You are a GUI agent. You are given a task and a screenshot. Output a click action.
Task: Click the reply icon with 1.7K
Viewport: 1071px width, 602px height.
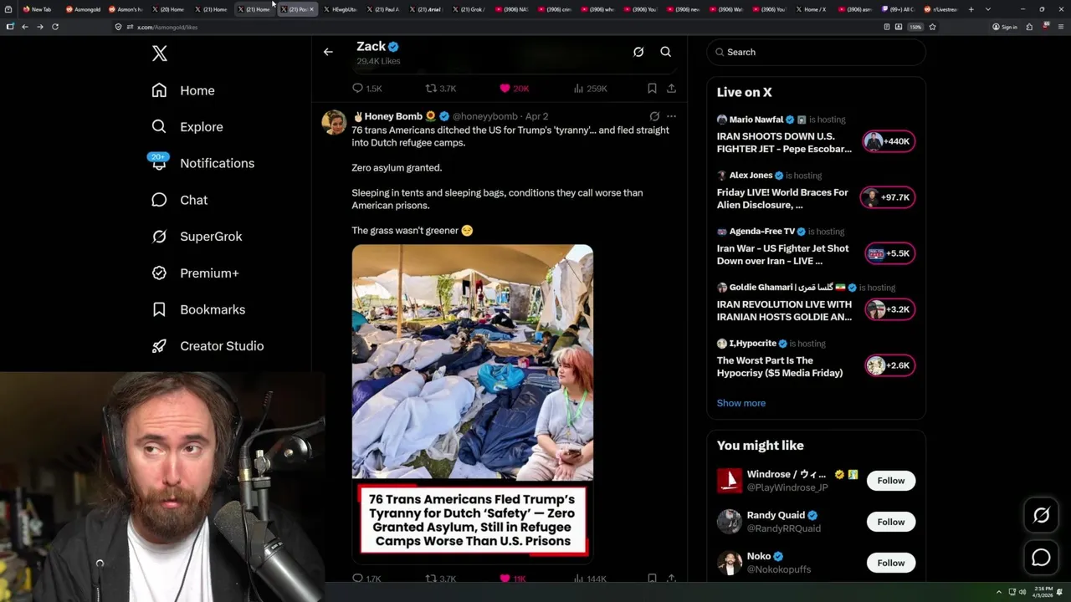(357, 578)
